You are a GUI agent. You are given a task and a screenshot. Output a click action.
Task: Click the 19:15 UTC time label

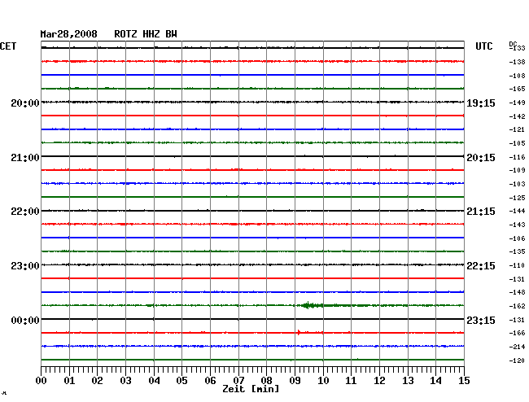(481, 103)
